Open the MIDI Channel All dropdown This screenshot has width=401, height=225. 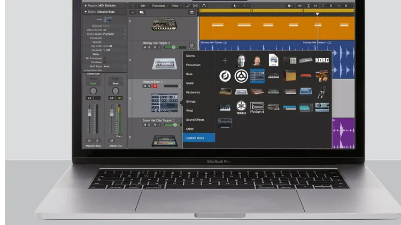(x=114, y=30)
